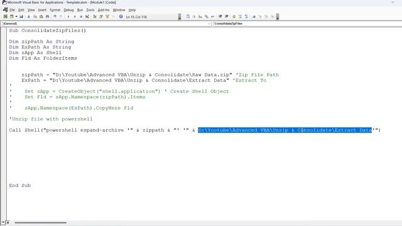
Task: Open the Object Browser icon
Action: pos(107,17)
